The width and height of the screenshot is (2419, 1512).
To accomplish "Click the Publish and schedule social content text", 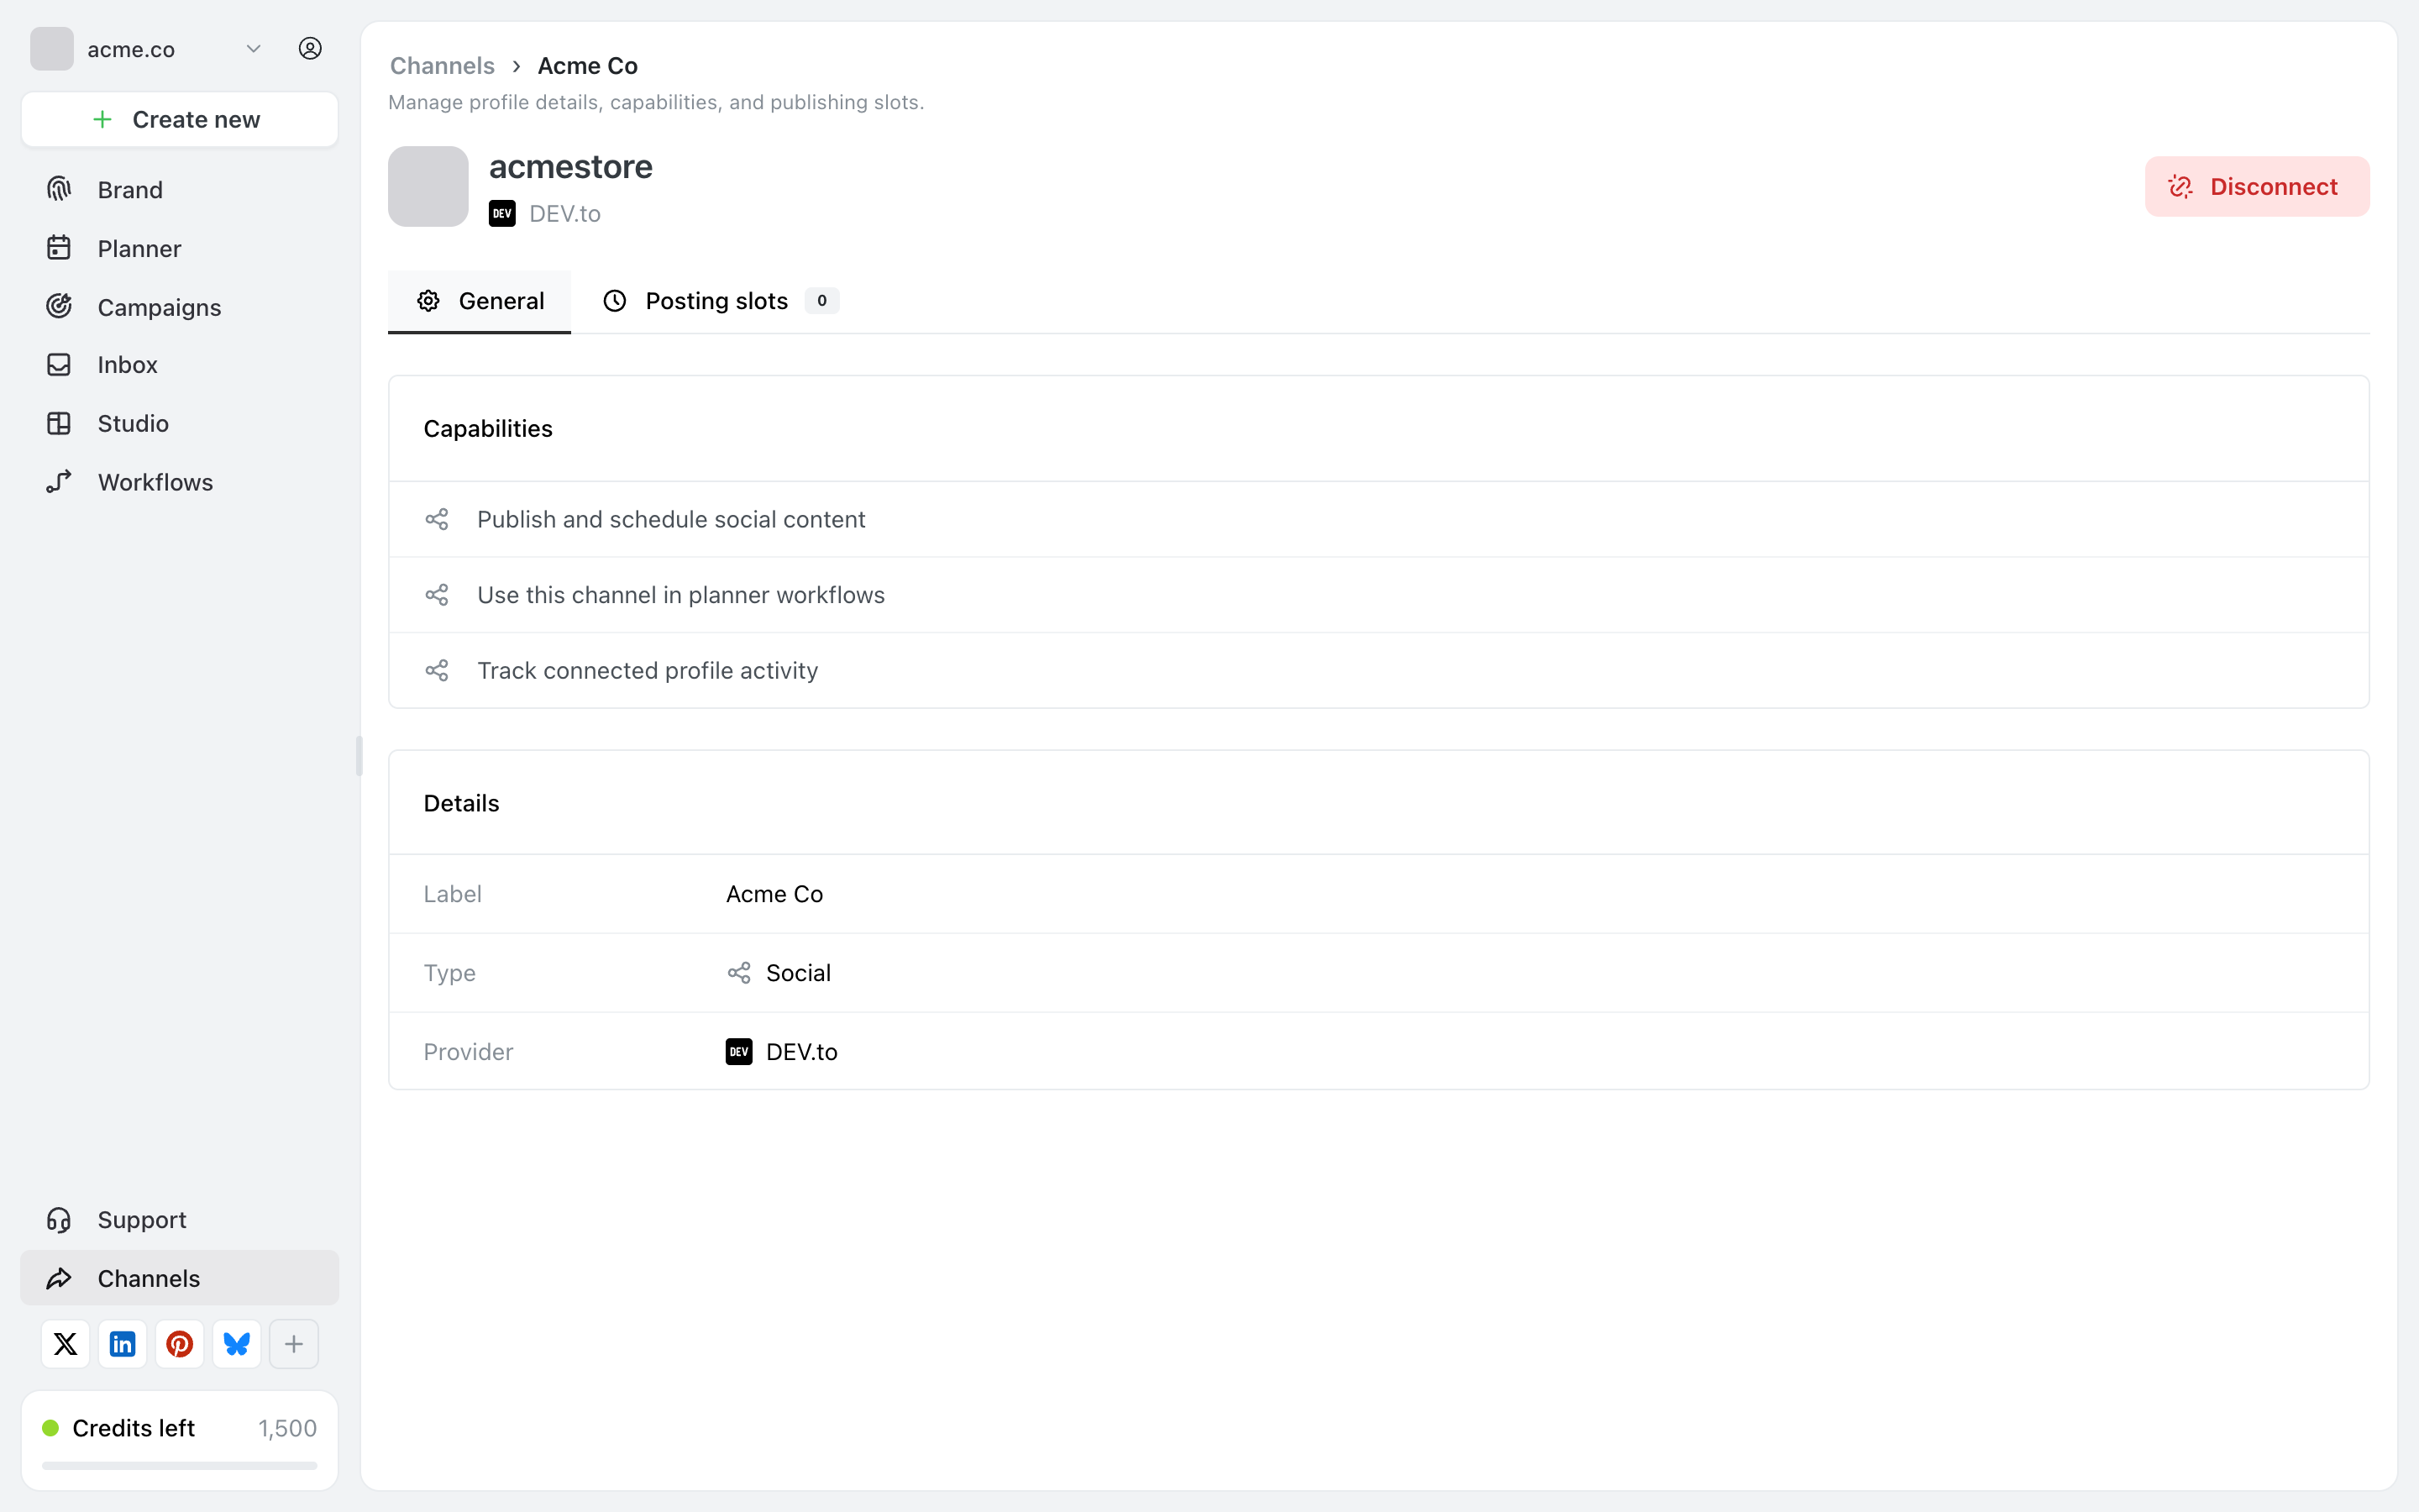I will click(672, 520).
